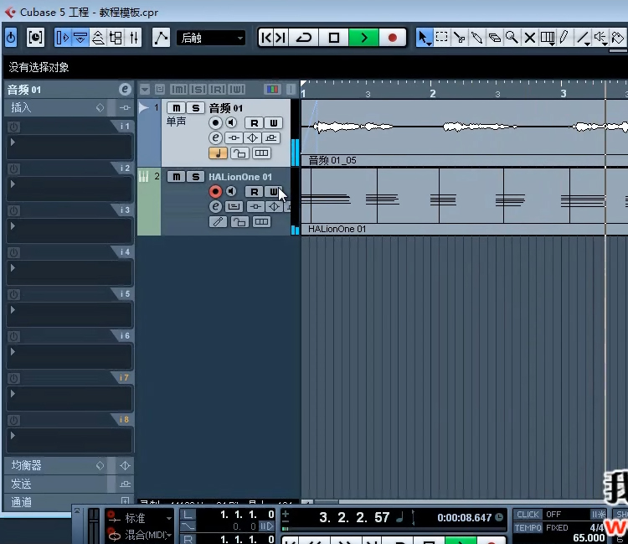Select the Object Selection arrow tool

point(424,38)
